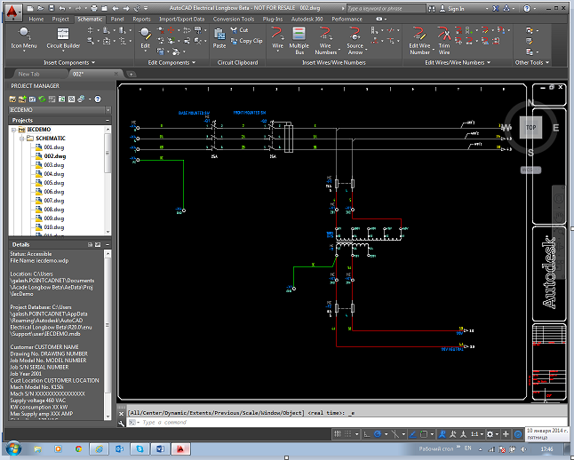Switch to the Project ribbon tab
574x460 pixels.
point(60,19)
